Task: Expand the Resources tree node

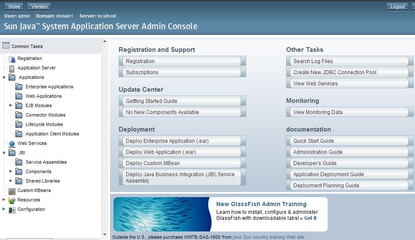Action: [4, 199]
